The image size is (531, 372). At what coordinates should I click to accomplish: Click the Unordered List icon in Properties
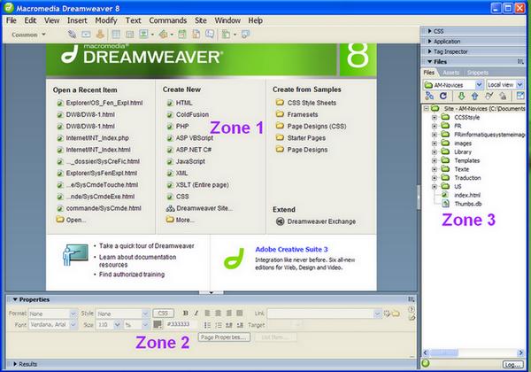tap(207, 325)
